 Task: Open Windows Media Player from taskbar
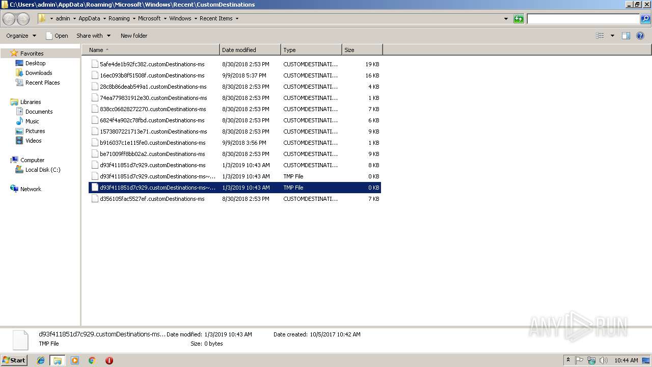75,360
